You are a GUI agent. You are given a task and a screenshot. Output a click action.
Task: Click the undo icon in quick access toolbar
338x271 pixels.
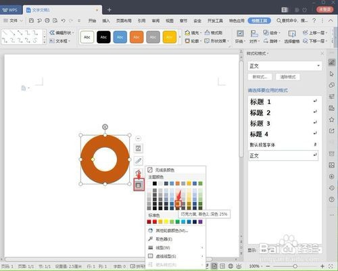[x=64, y=21]
